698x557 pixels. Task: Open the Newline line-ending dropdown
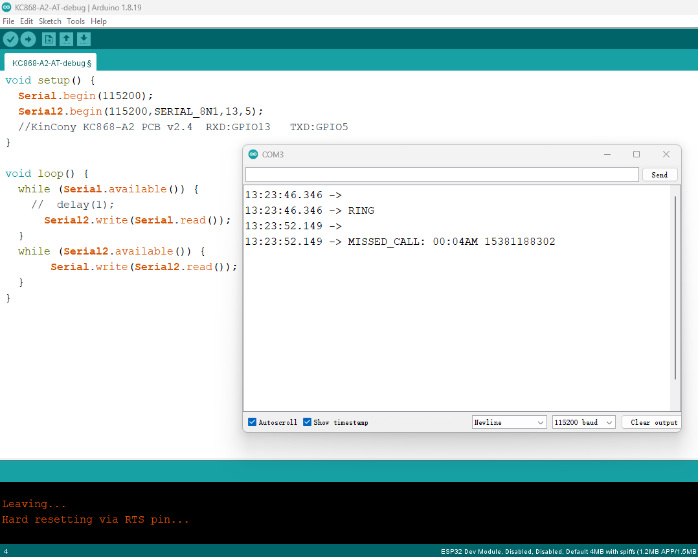coord(510,422)
